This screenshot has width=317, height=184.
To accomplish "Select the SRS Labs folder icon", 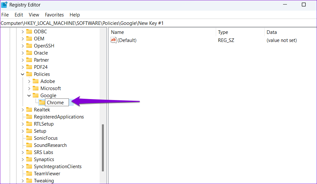I will (29, 152).
